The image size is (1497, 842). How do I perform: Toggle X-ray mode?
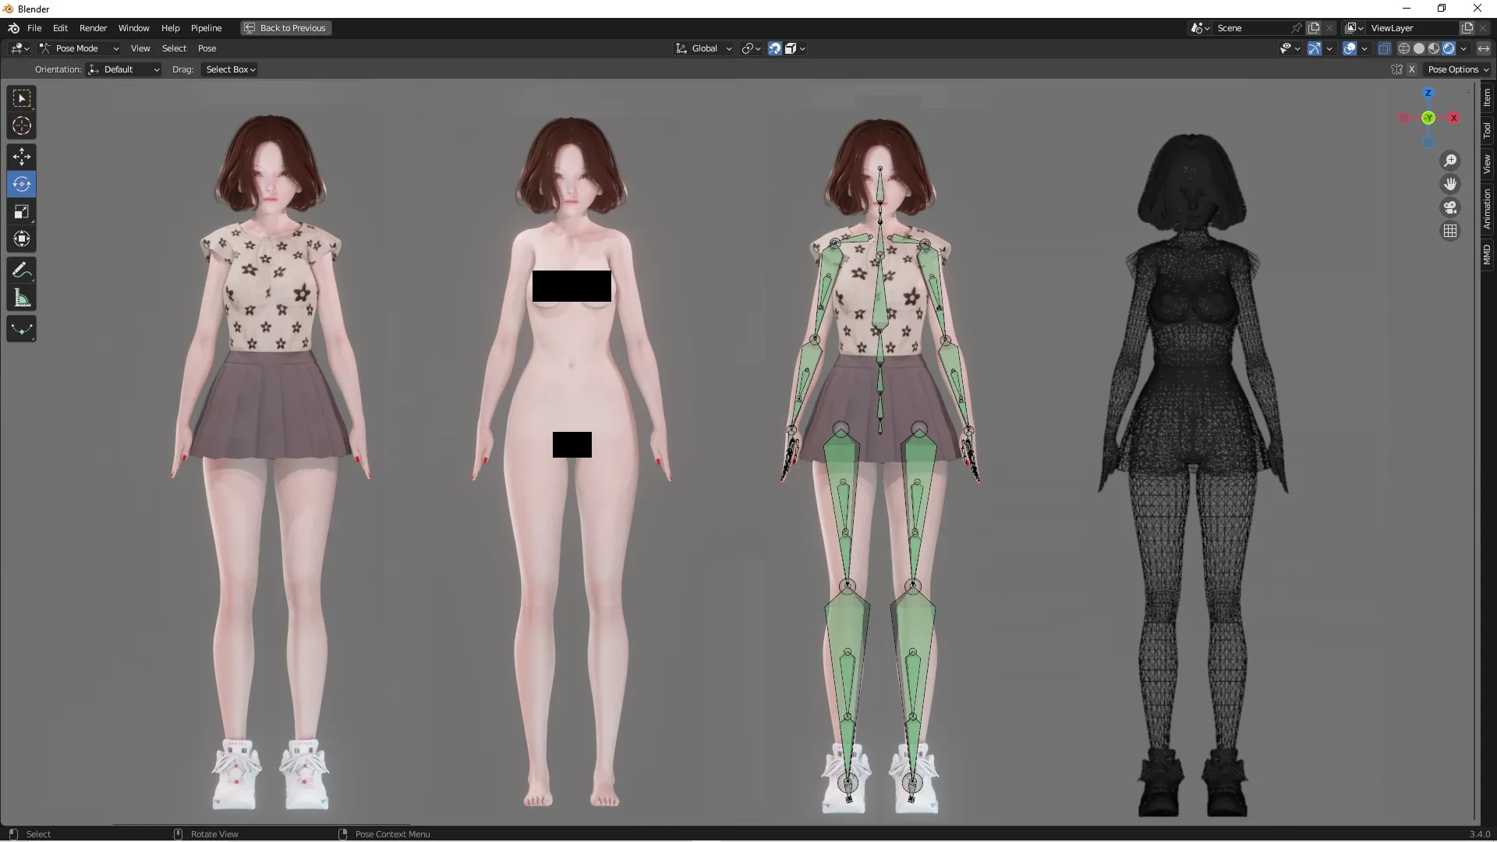click(x=1385, y=48)
